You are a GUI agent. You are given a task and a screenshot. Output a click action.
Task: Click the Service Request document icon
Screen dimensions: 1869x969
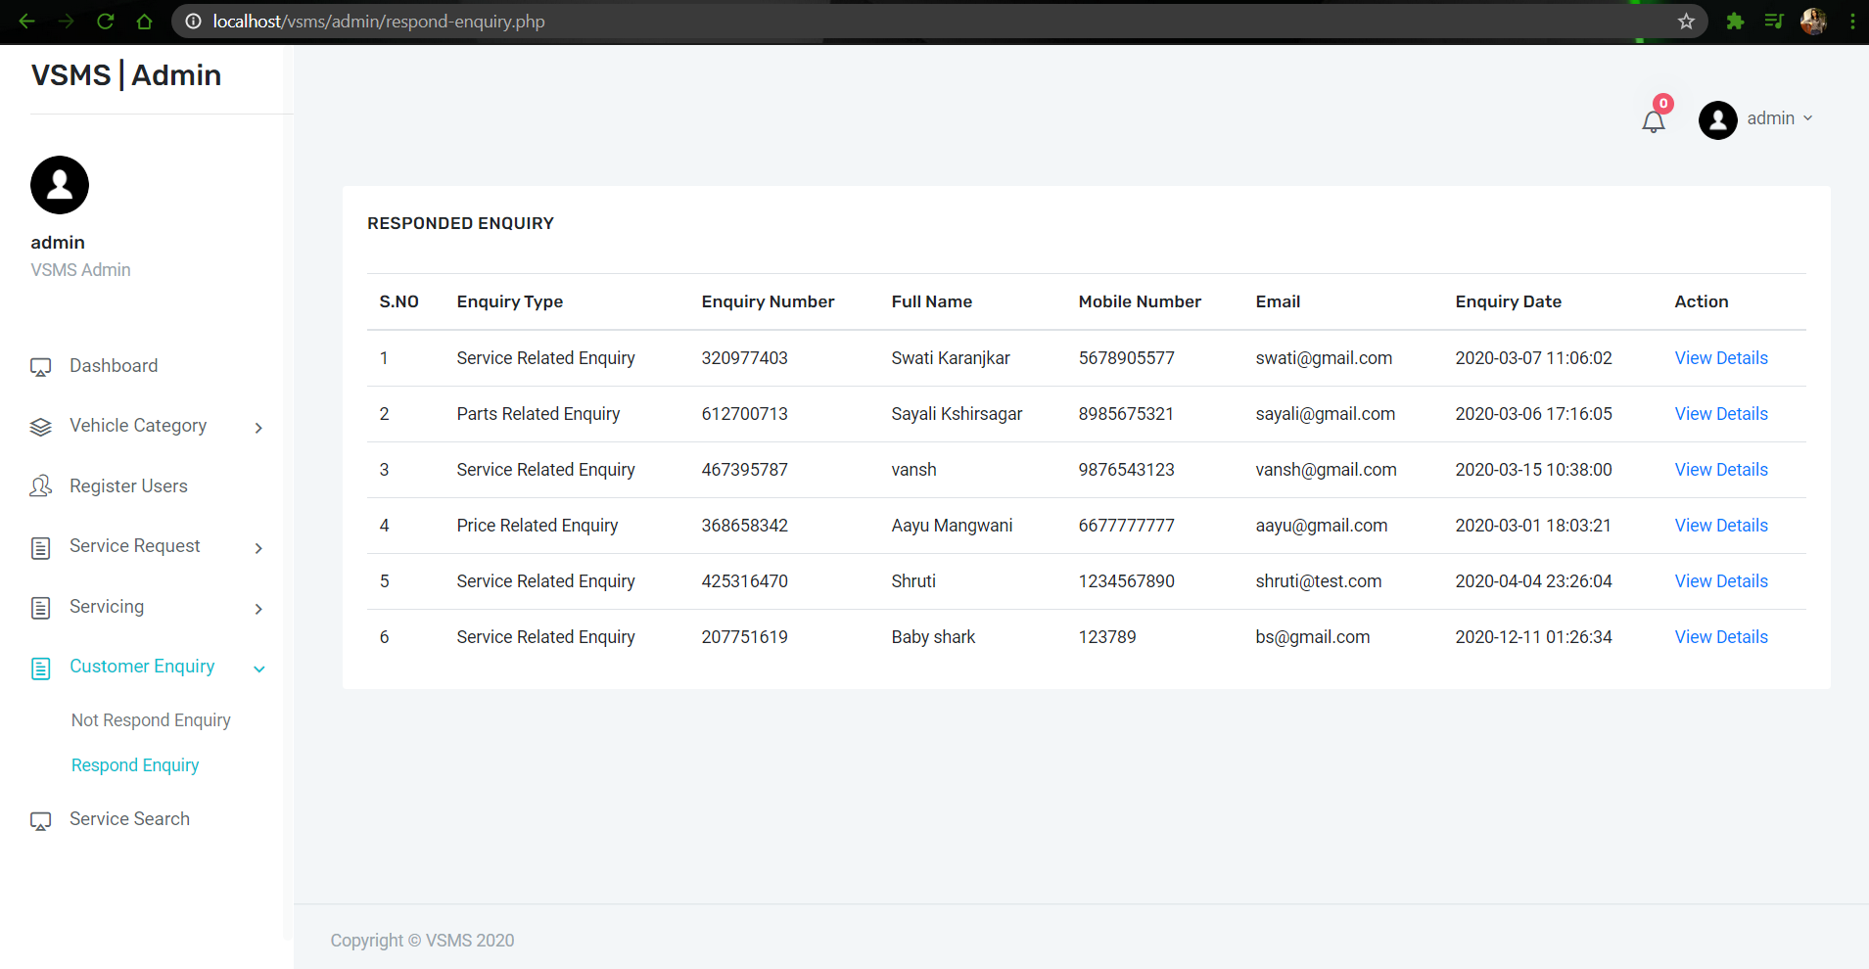[x=40, y=547]
